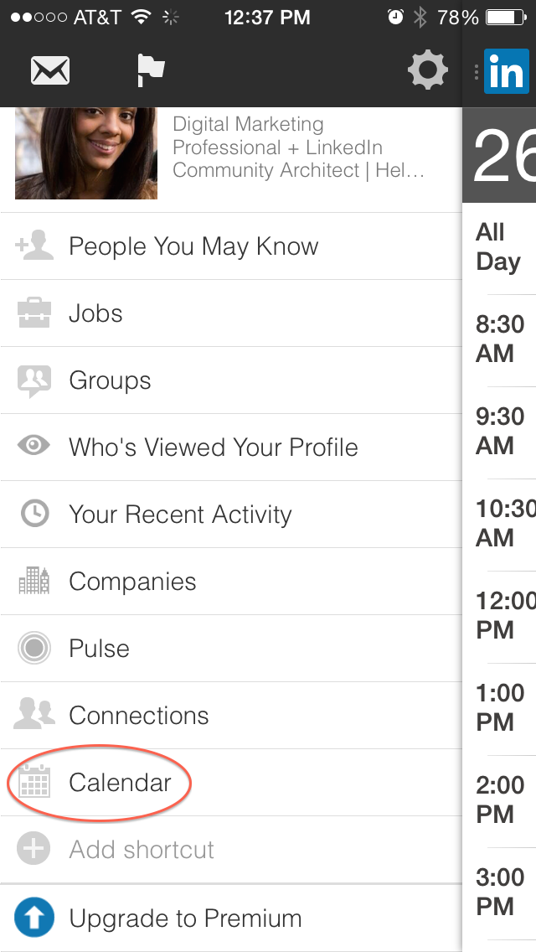The width and height of the screenshot is (536, 952).
Task: Tap the LinkedIn logo icon
Action: tap(506, 72)
